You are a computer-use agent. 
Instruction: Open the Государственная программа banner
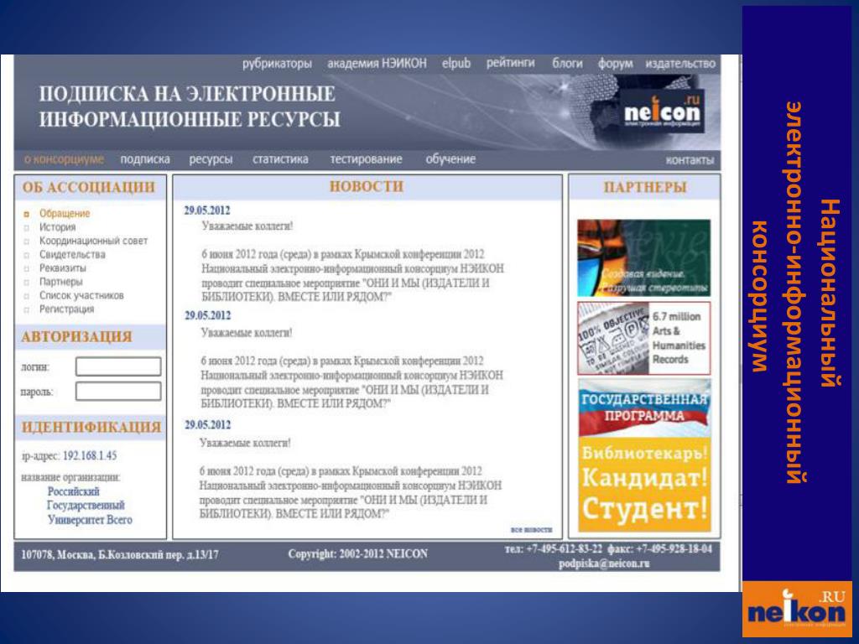[644, 407]
